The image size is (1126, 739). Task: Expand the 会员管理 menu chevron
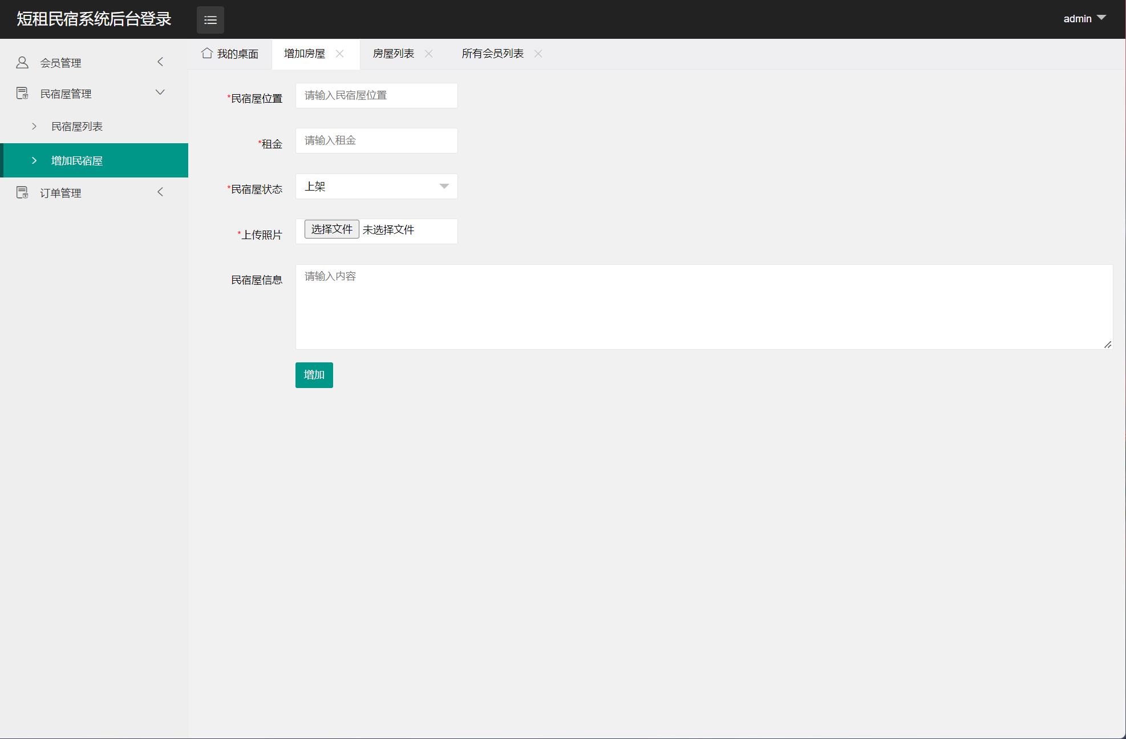pyautogui.click(x=160, y=62)
